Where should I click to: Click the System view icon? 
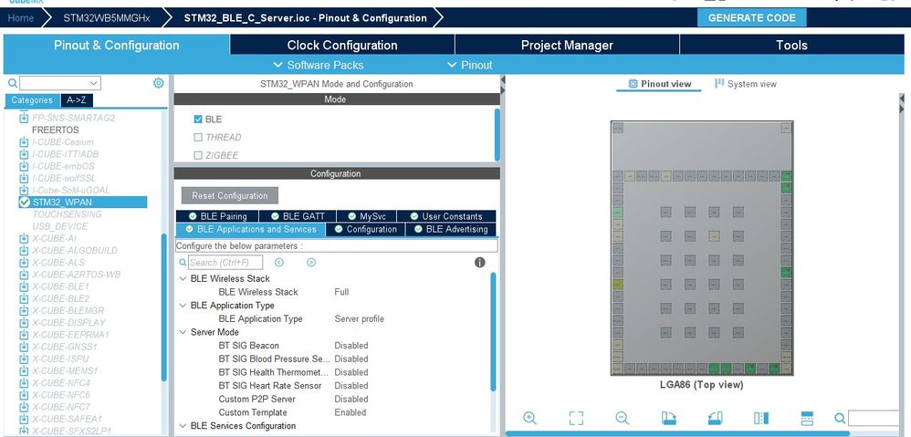[x=719, y=84]
